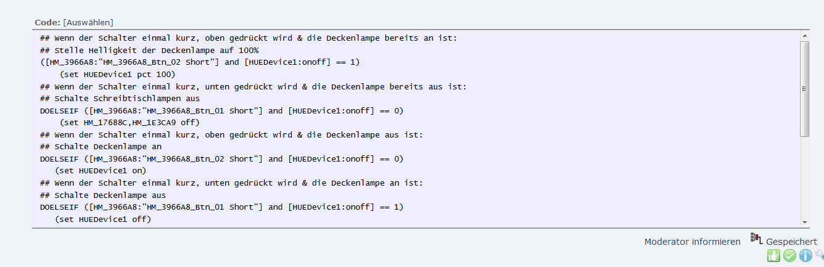The width and height of the screenshot is (824, 267).
Task: Click the Gespeichert link
Action: 791,242
